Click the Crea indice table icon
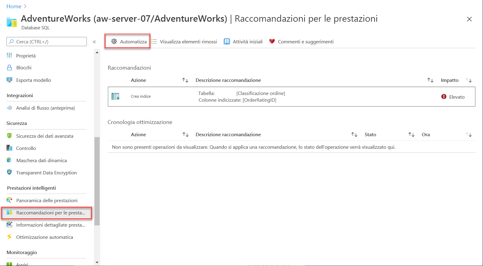The image size is (483, 266). [116, 97]
